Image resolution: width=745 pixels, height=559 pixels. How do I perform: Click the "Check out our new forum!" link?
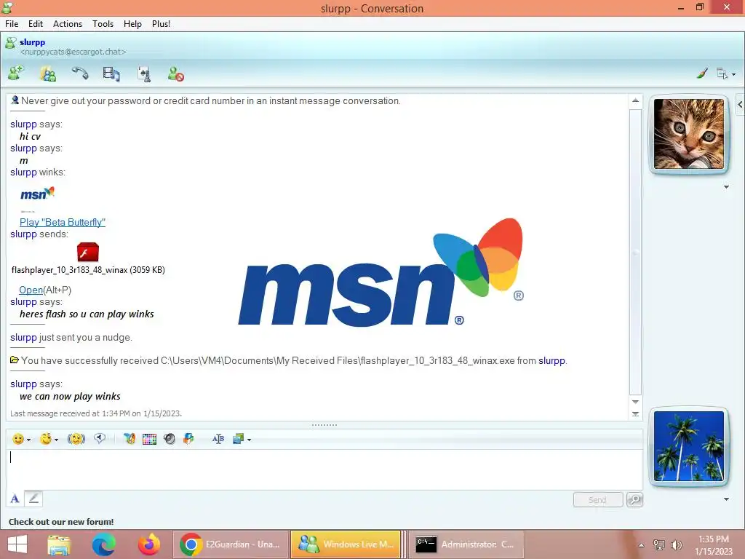pos(61,521)
